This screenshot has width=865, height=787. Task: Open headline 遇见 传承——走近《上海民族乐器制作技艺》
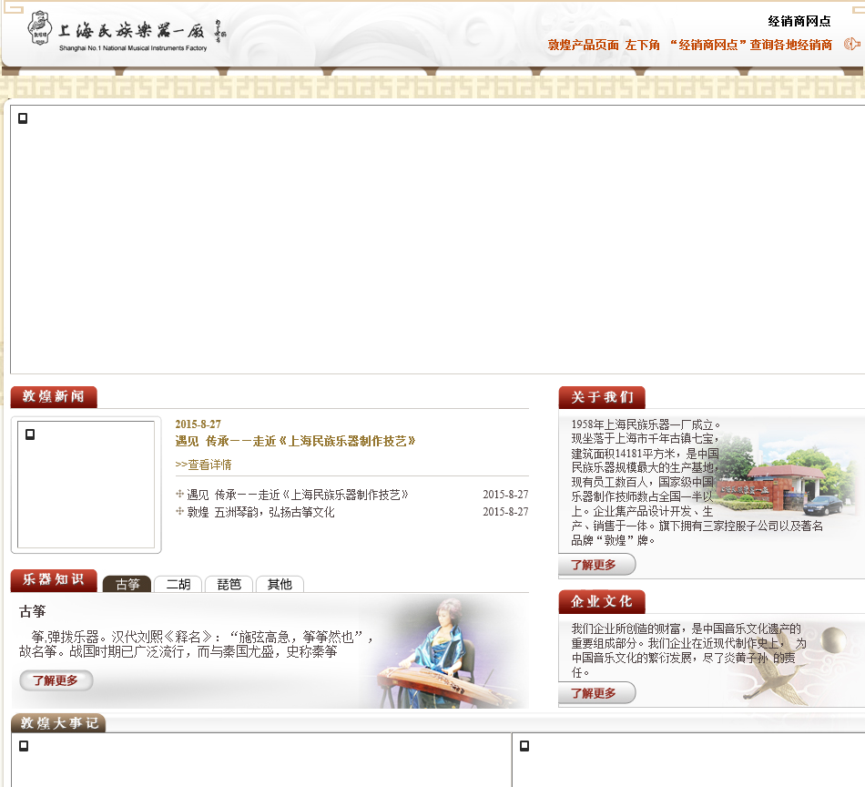tap(295, 441)
